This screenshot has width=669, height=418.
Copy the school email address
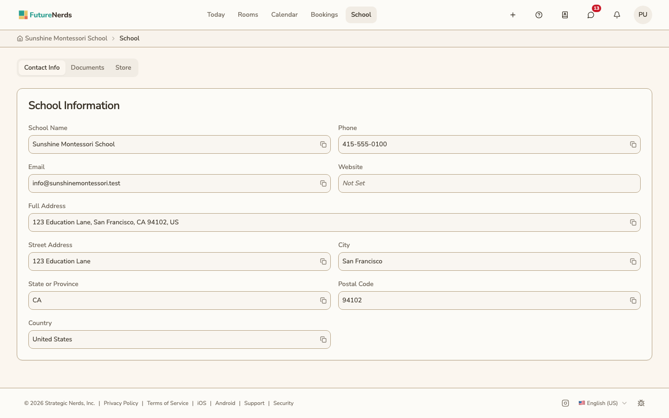[x=323, y=183]
